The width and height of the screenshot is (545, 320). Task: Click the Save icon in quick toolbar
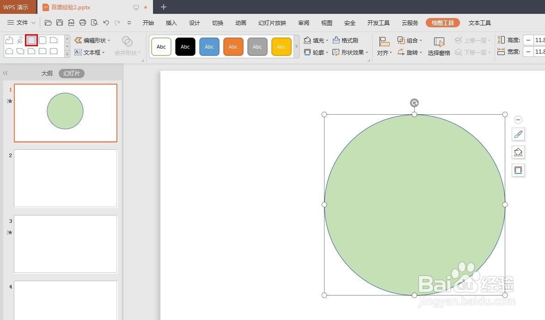(x=60, y=23)
